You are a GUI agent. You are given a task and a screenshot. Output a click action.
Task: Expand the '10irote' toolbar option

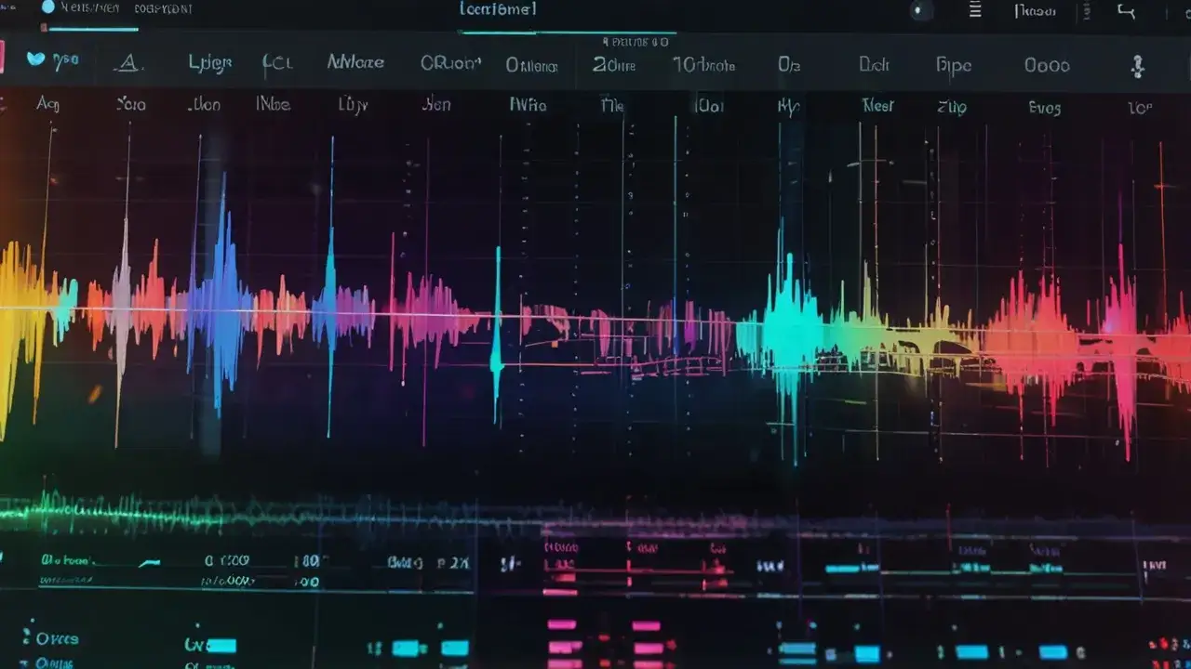[x=703, y=66]
